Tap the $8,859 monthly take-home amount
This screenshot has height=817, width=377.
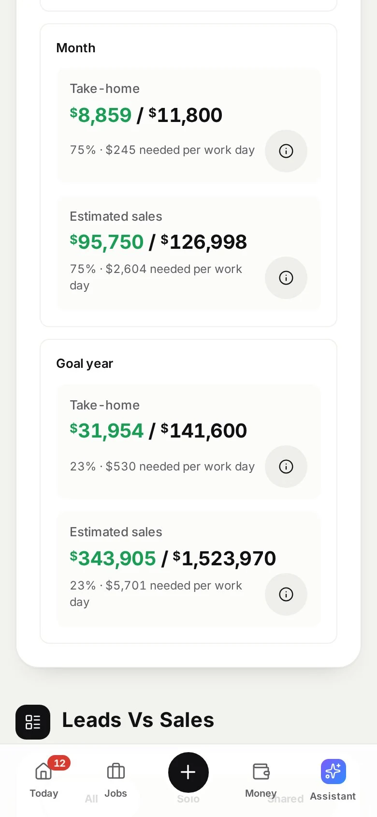point(101,115)
